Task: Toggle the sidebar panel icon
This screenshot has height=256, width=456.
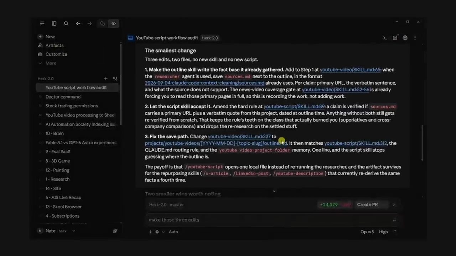Action: [54, 23]
